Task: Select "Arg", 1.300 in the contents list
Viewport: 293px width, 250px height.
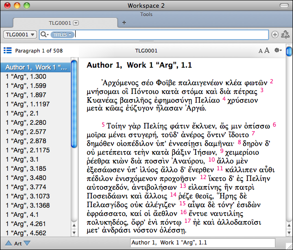Action: pos(26,76)
